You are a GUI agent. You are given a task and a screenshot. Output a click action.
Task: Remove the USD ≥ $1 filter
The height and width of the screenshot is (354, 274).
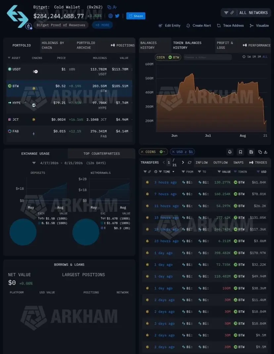[173, 152]
